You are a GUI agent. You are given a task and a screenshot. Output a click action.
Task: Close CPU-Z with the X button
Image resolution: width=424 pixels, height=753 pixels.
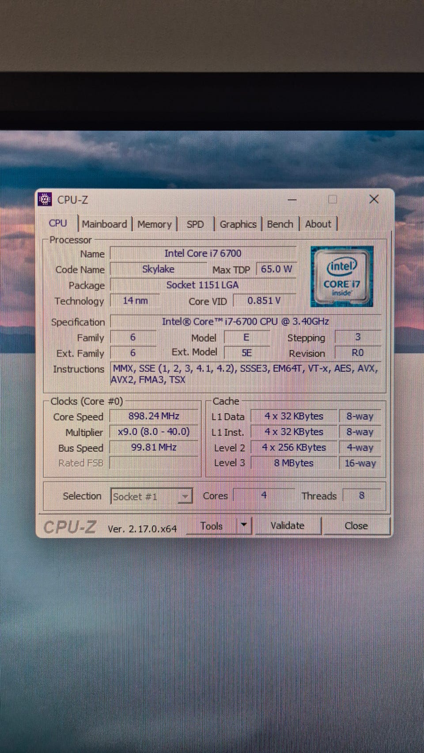click(x=374, y=200)
